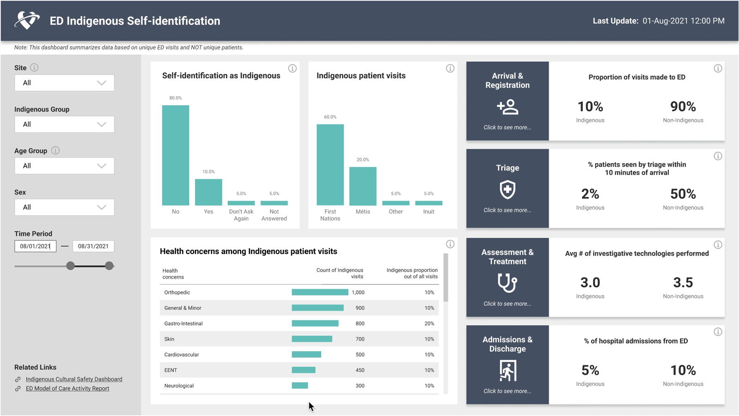Click the dashboard logo in the header
Screen dimensions: 739x416
(27, 20)
